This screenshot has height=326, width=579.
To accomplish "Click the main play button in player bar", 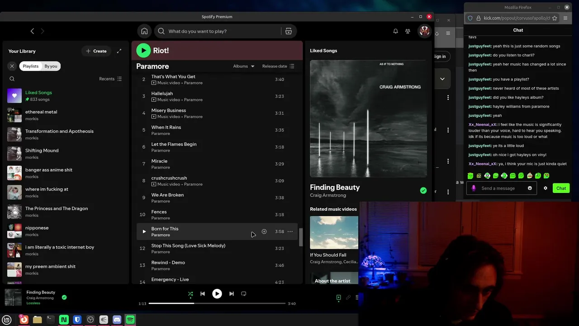I will click(x=217, y=294).
